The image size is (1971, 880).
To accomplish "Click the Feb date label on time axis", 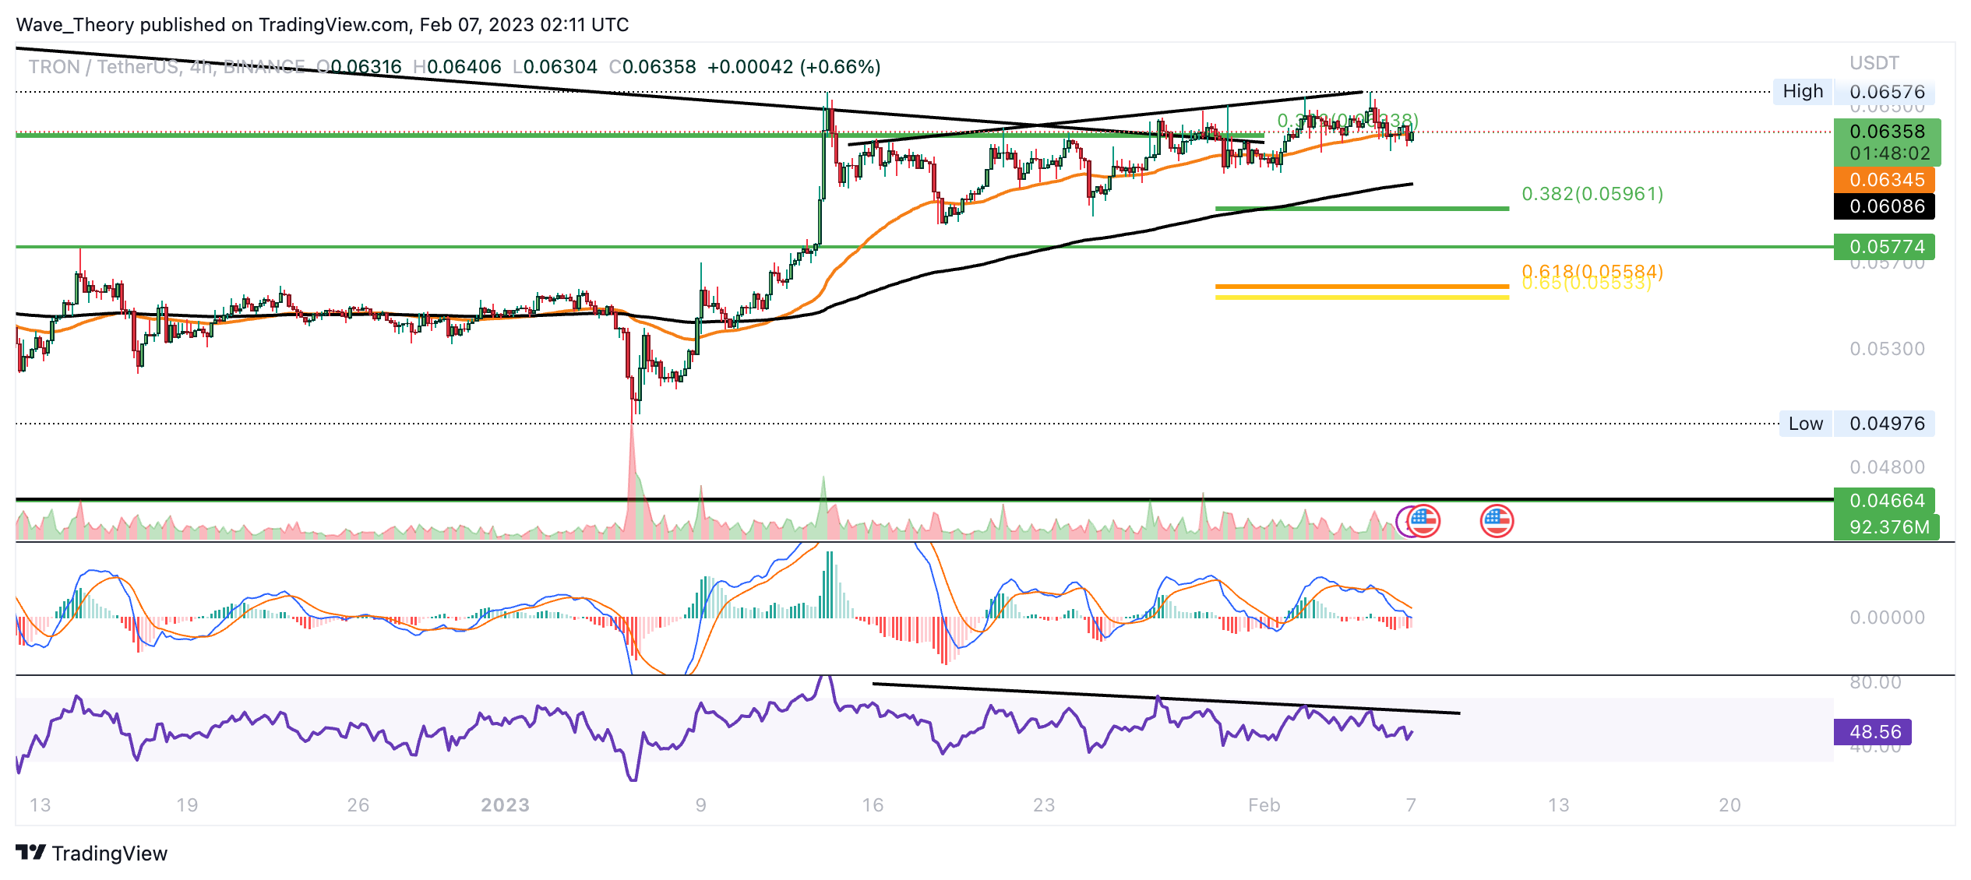I will tap(1264, 805).
